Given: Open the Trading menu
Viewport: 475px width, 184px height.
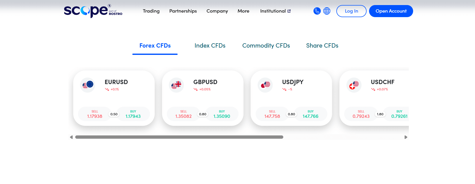Looking at the screenshot, I should (x=151, y=11).
